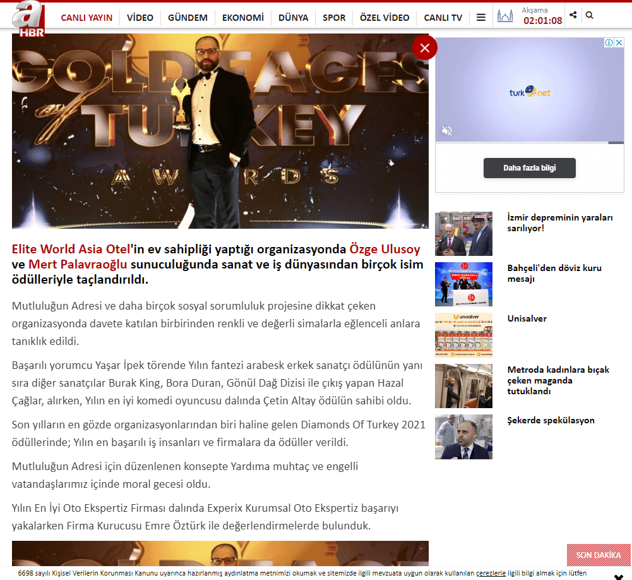
Task: Open Metroda kadınlara bıçak çeken headline
Action: pos(558,380)
